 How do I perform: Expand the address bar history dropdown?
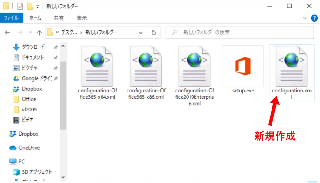pyautogui.click(x=141, y=32)
